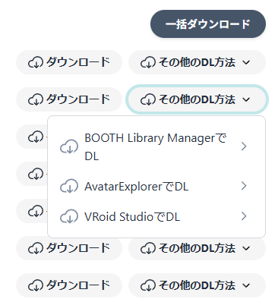Open その他のDL方法 dropdown in the topmost row
The image size is (278, 299).
point(197,62)
